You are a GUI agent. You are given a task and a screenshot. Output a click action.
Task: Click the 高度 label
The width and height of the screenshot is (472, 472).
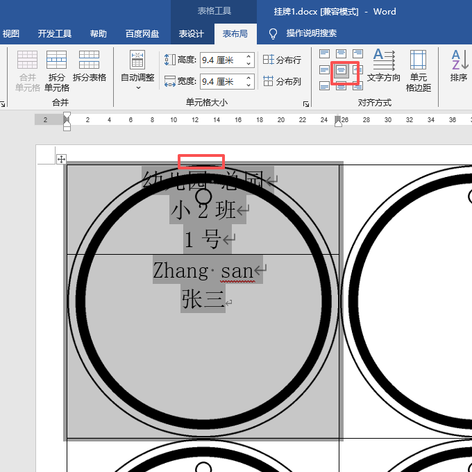(187, 60)
